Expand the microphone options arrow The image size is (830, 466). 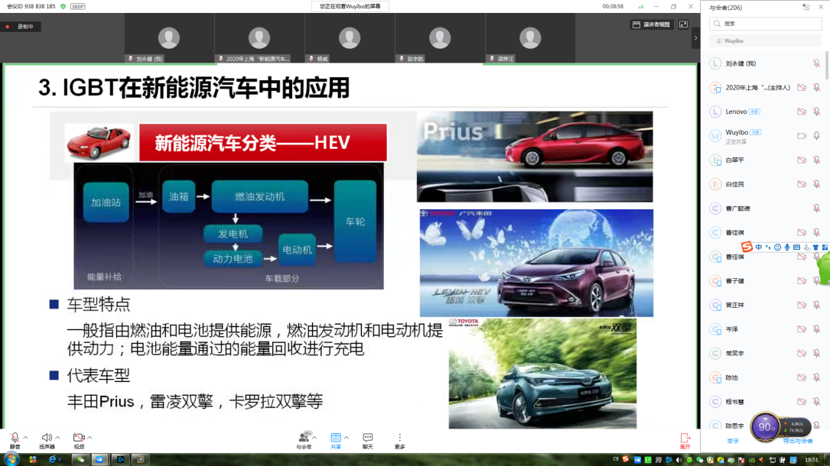(25, 438)
